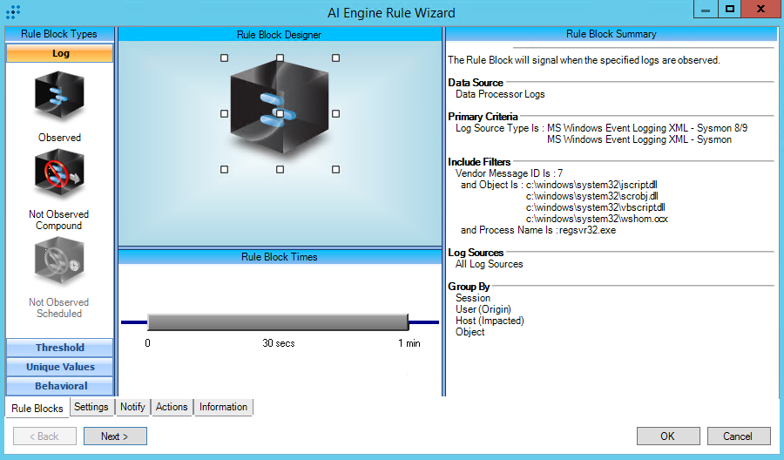Screen dimensions: 784x460
Task: Expand the Threshold rule block category
Action: coord(60,348)
